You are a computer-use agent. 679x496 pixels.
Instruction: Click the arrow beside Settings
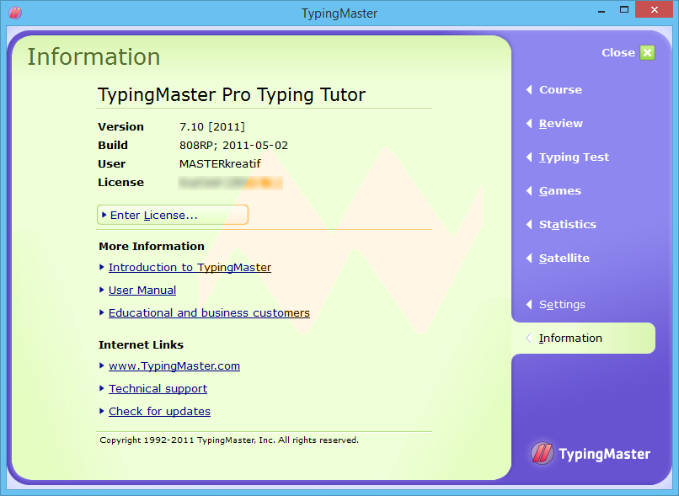pyautogui.click(x=529, y=305)
